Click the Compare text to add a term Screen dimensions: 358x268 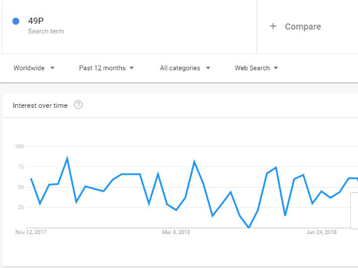[x=303, y=26]
